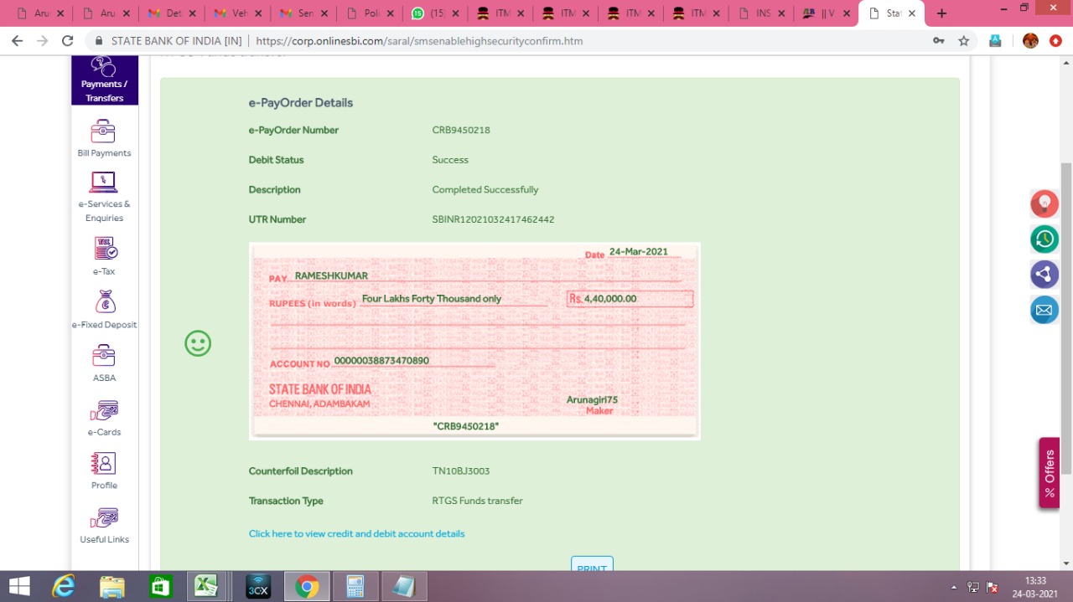The width and height of the screenshot is (1073, 602).
Task: Switch to the WhatsApp (15) tab
Action: (435, 13)
